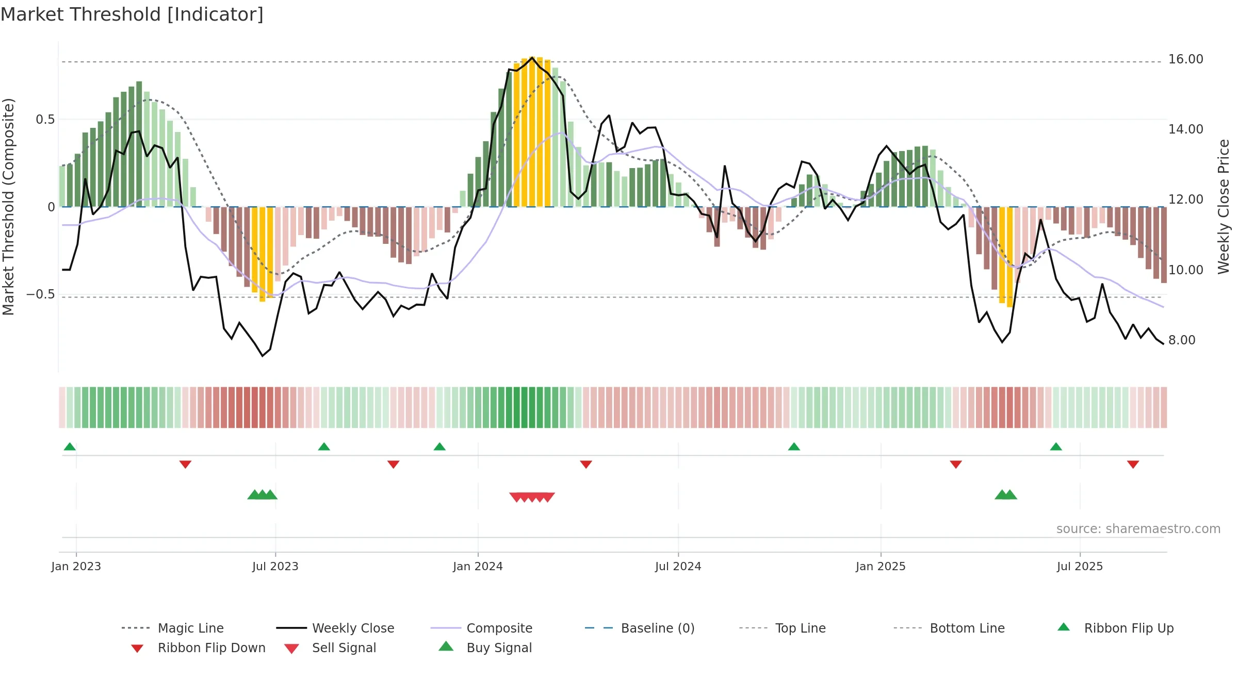Image resolution: width=1238 pixels, height=696 pixels.
Task: Toggle the Weekly Close legend entry
Action: pyautogui.click(x=335, y=628)
